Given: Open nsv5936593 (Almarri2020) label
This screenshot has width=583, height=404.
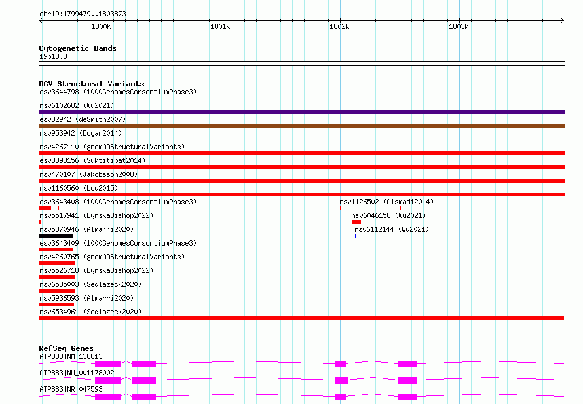Looking at the screenshot, I should pos(86,298).
